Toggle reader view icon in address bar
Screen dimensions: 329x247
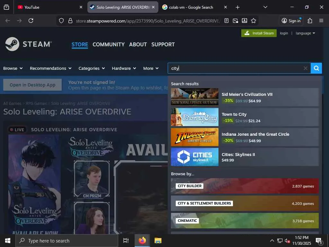point(227,21)
